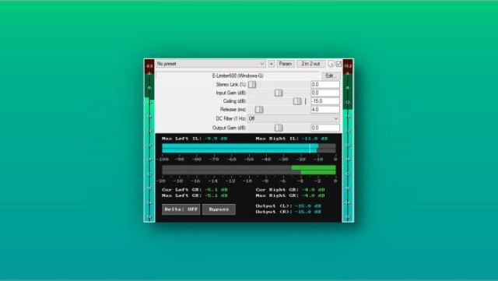Click the cyan input level meter bar
The height and width of the screenshot is (281, 498).
click(x=240, y=148)
